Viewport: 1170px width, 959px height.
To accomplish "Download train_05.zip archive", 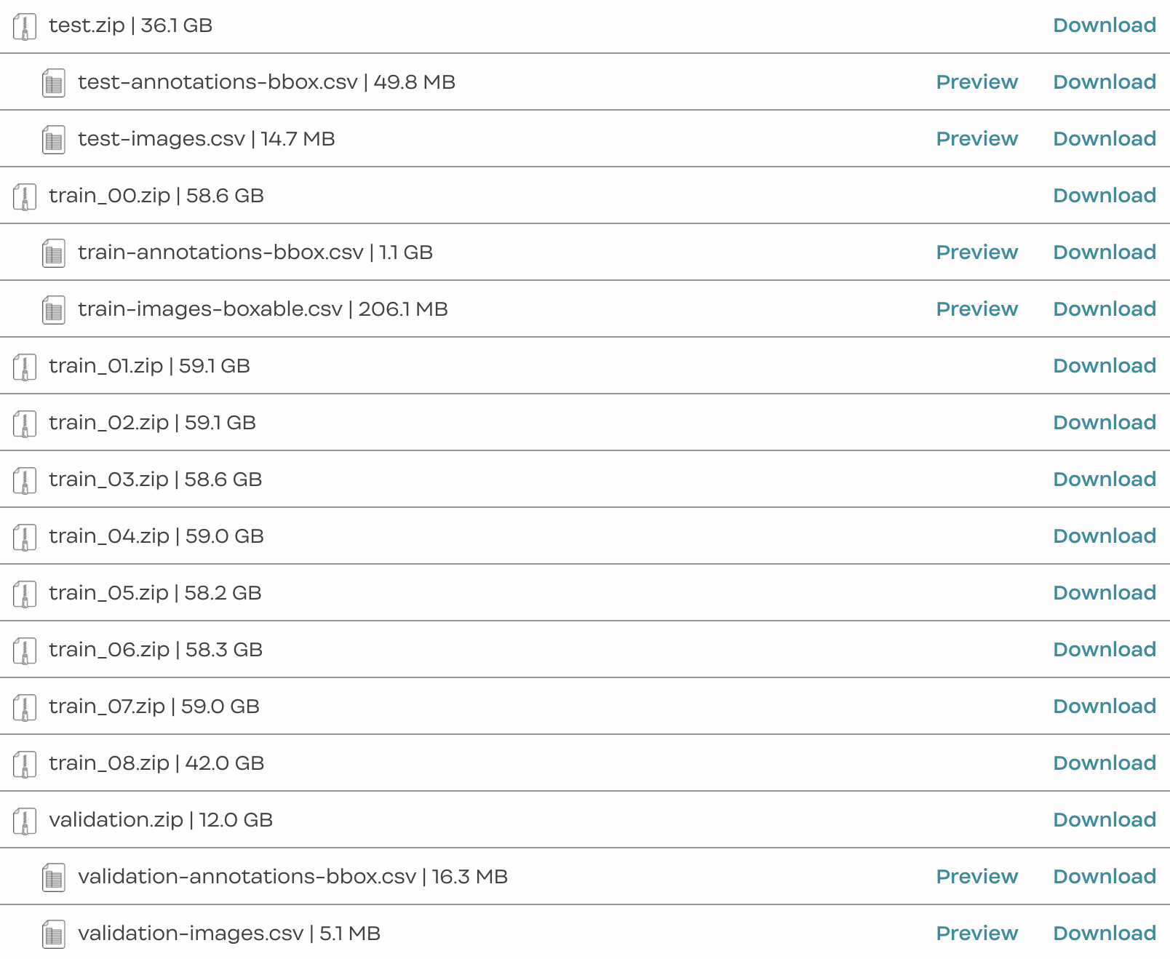I will coord(1104,593).
